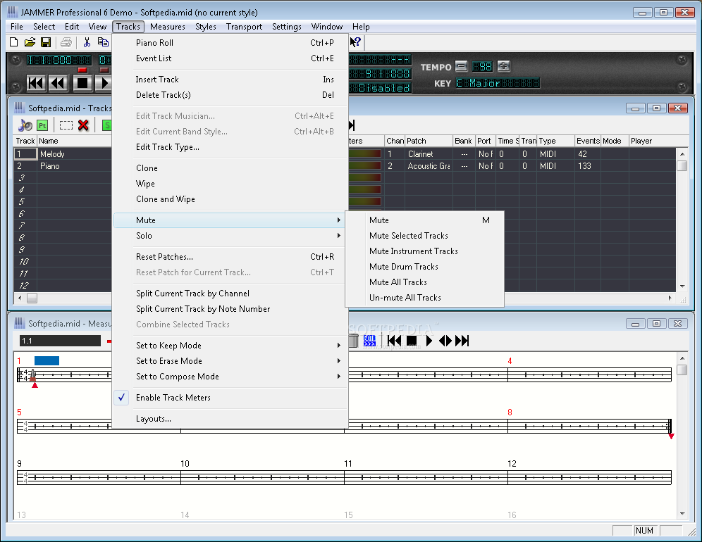Click the Cut scissors icon
The width and height of the screenshot is (702, 542).
click(87, 42)
